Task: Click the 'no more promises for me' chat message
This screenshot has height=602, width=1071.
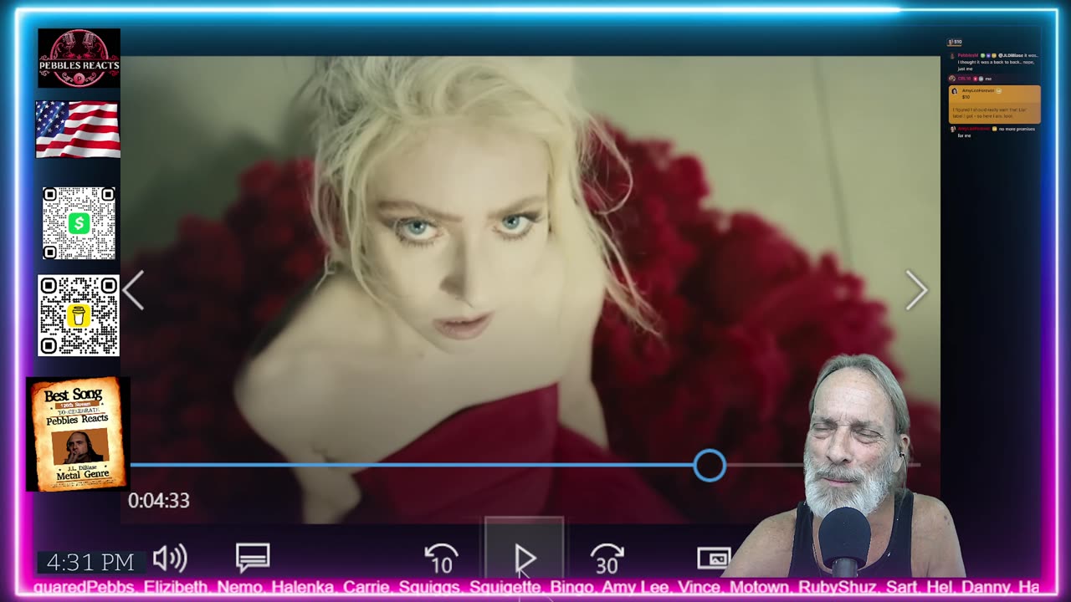Action: (x=994, y=131)
